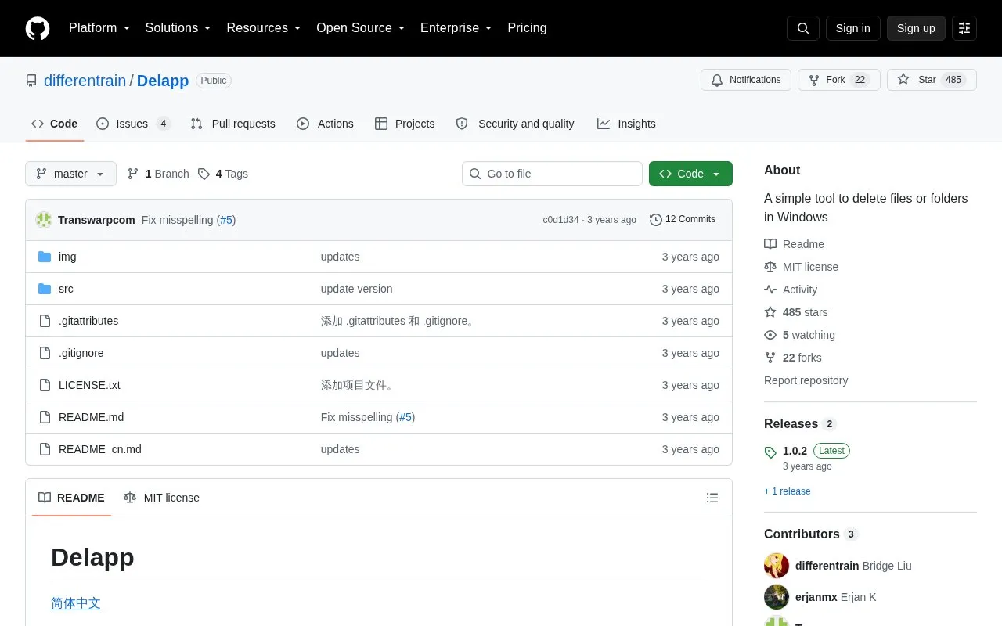Image resolution: width=1002 pixels, height=626 pixels.
Task: Click the file icon beside LICENSE.txt
Action: pyautogui.click(x=45, y=385)
